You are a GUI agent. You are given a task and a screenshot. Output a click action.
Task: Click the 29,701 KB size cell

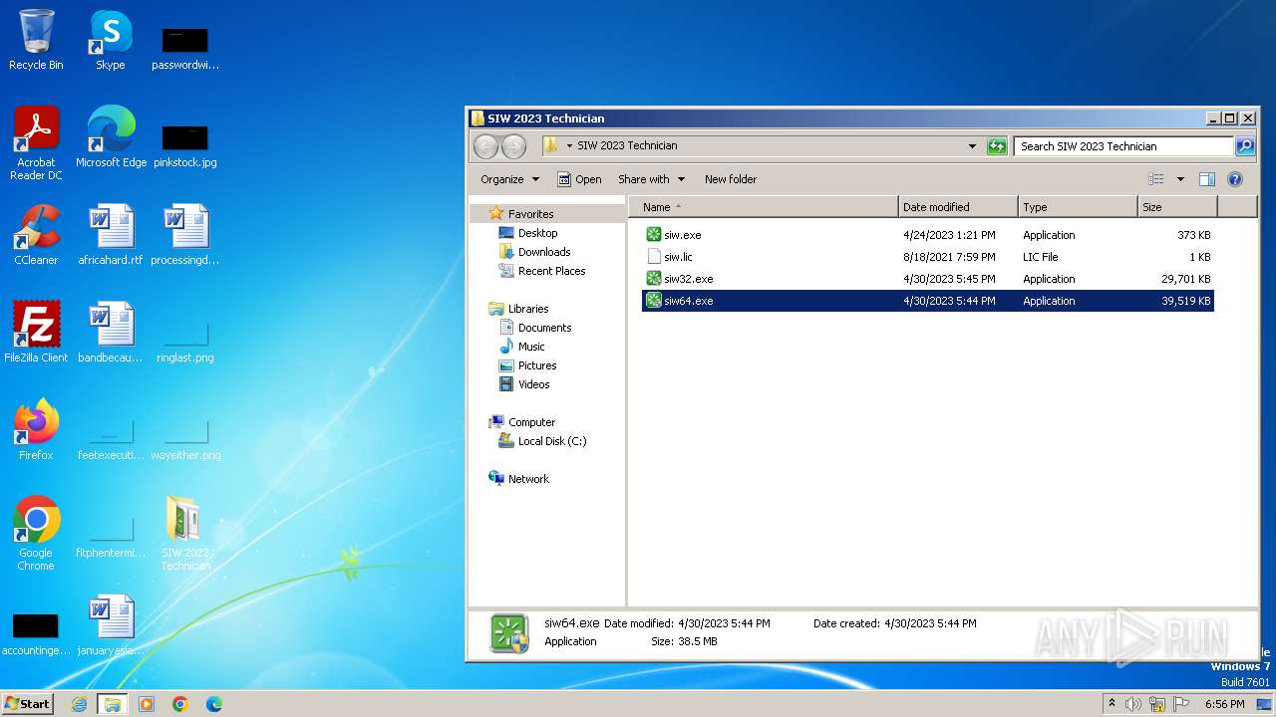[1185, 279]
